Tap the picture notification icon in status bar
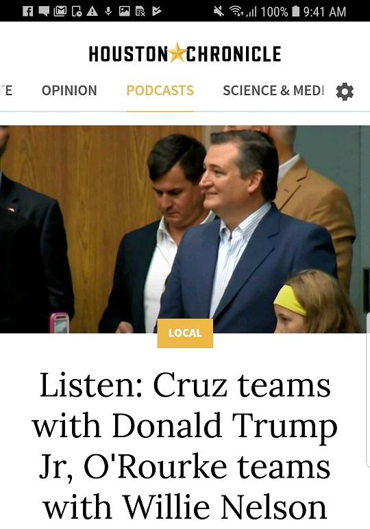This screenshot has height=529, width=370. pyautogui.click(x=124, y=12)
